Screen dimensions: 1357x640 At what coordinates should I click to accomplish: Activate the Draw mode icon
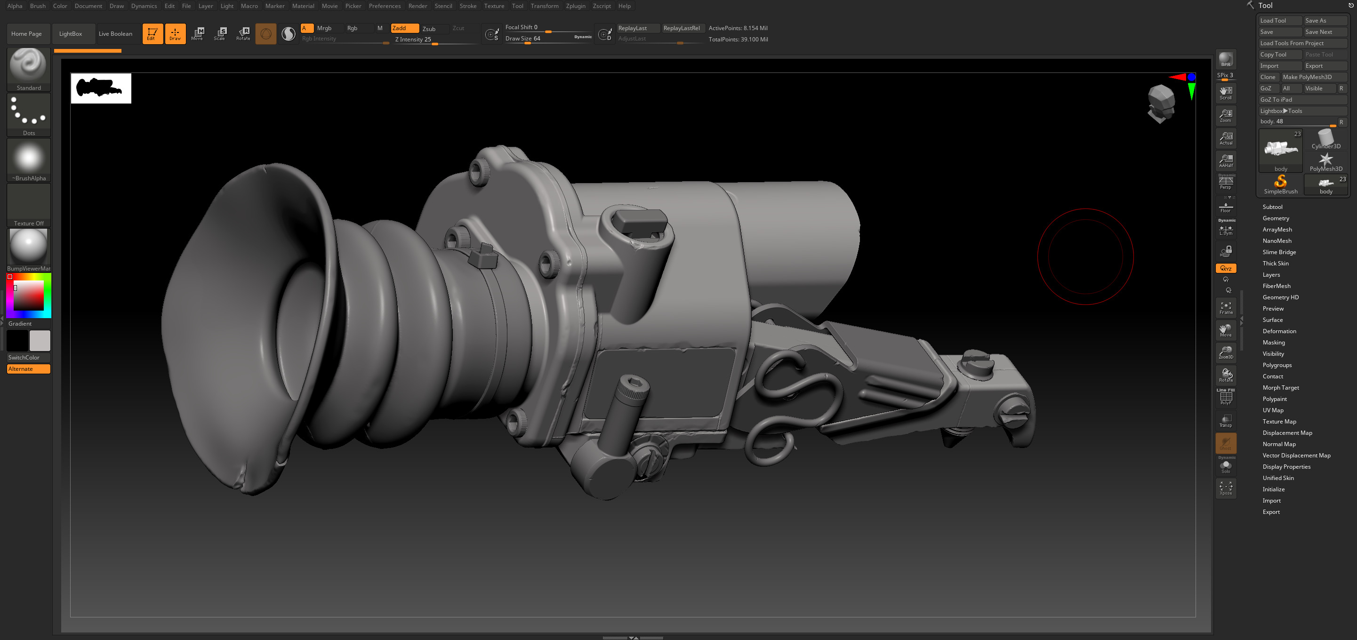click(175, 34)
